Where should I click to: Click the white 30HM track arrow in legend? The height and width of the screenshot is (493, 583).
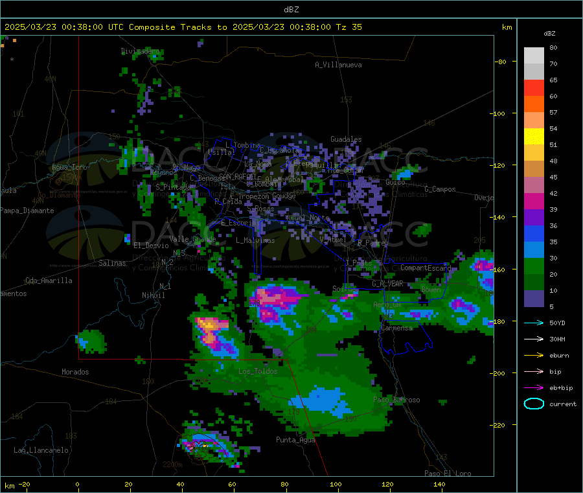(534, 339)
